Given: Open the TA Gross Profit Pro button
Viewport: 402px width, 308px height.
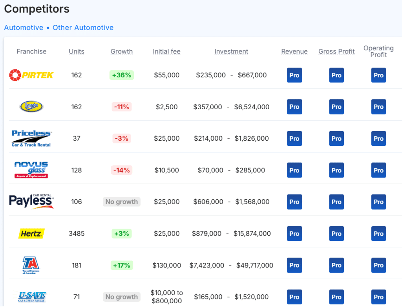Looking at the screenshot, I should 336,265.
